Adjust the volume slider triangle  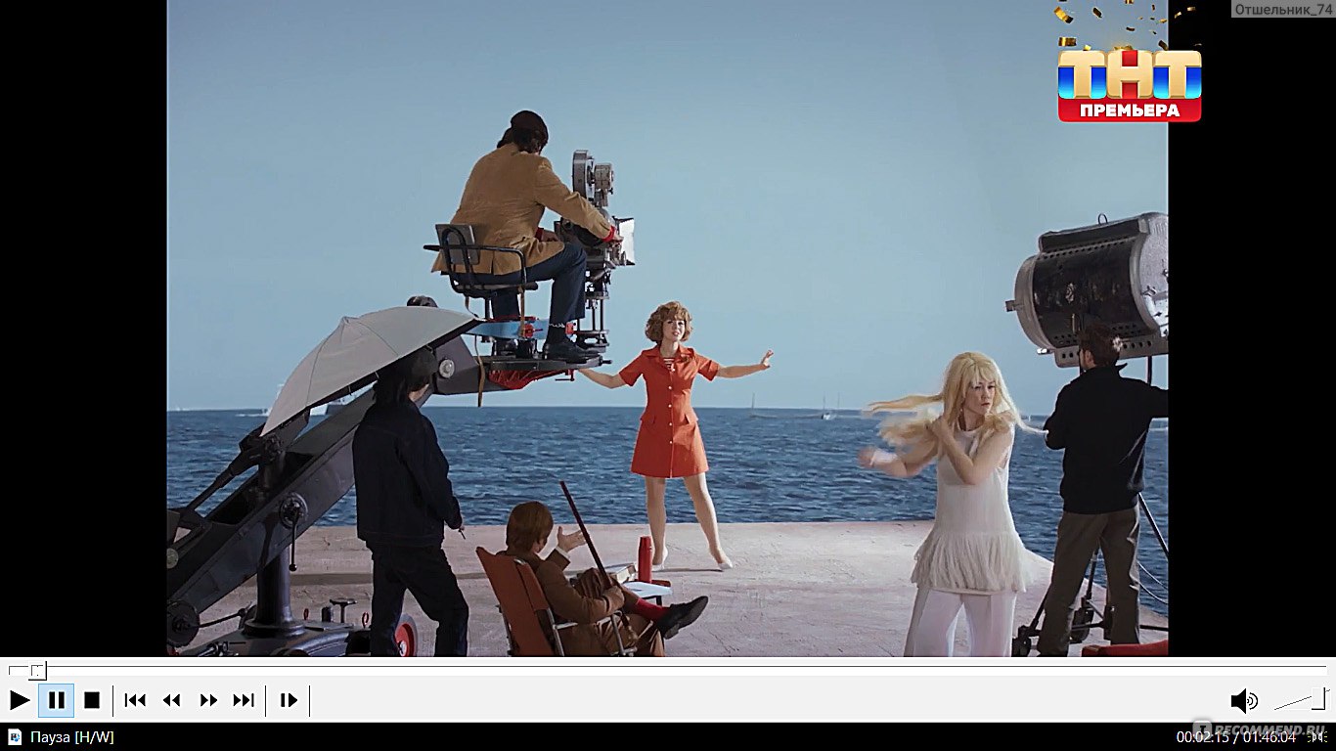tap(1301, 699)
